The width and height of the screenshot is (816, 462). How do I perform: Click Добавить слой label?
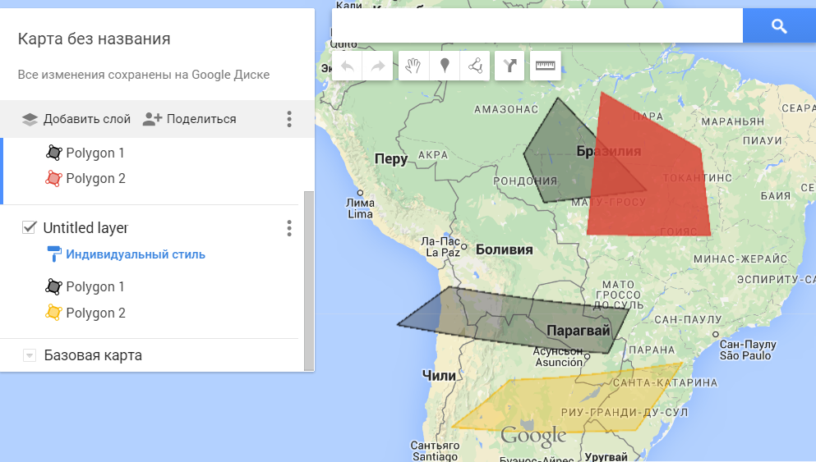click(86, 119)
